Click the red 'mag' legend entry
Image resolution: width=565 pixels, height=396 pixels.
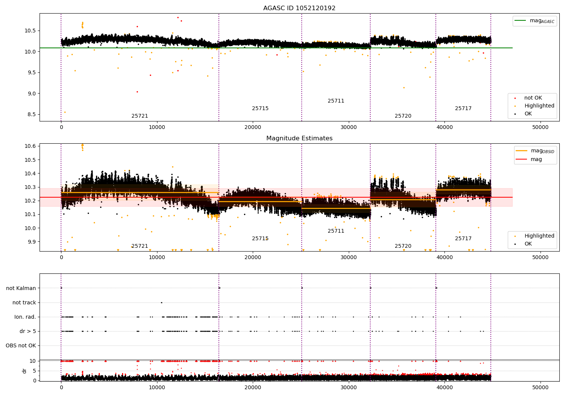coord(529,160)
